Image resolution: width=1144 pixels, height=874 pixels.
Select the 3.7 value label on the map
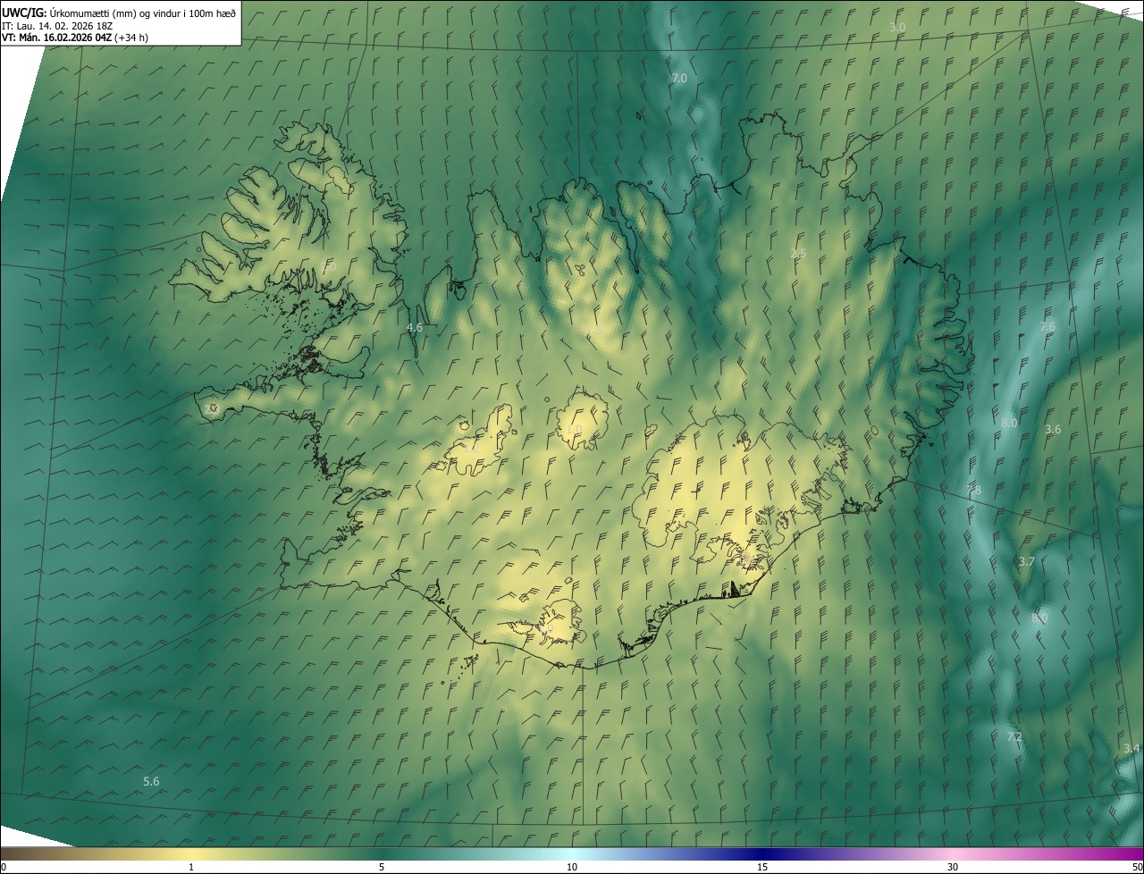(1026, 562)
